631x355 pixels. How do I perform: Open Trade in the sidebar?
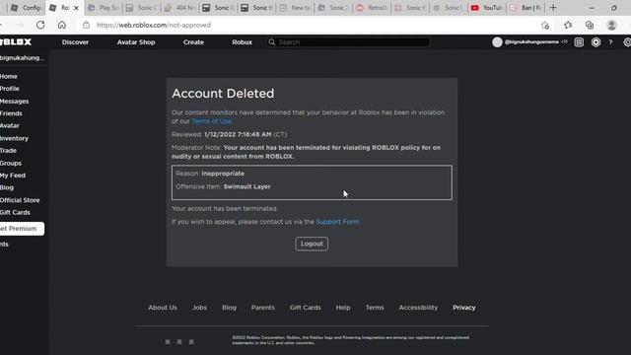(x=8, y=150)
